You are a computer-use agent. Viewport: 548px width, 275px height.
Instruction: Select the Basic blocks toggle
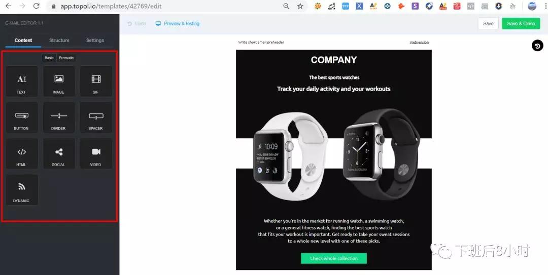(x=49, y=58)
